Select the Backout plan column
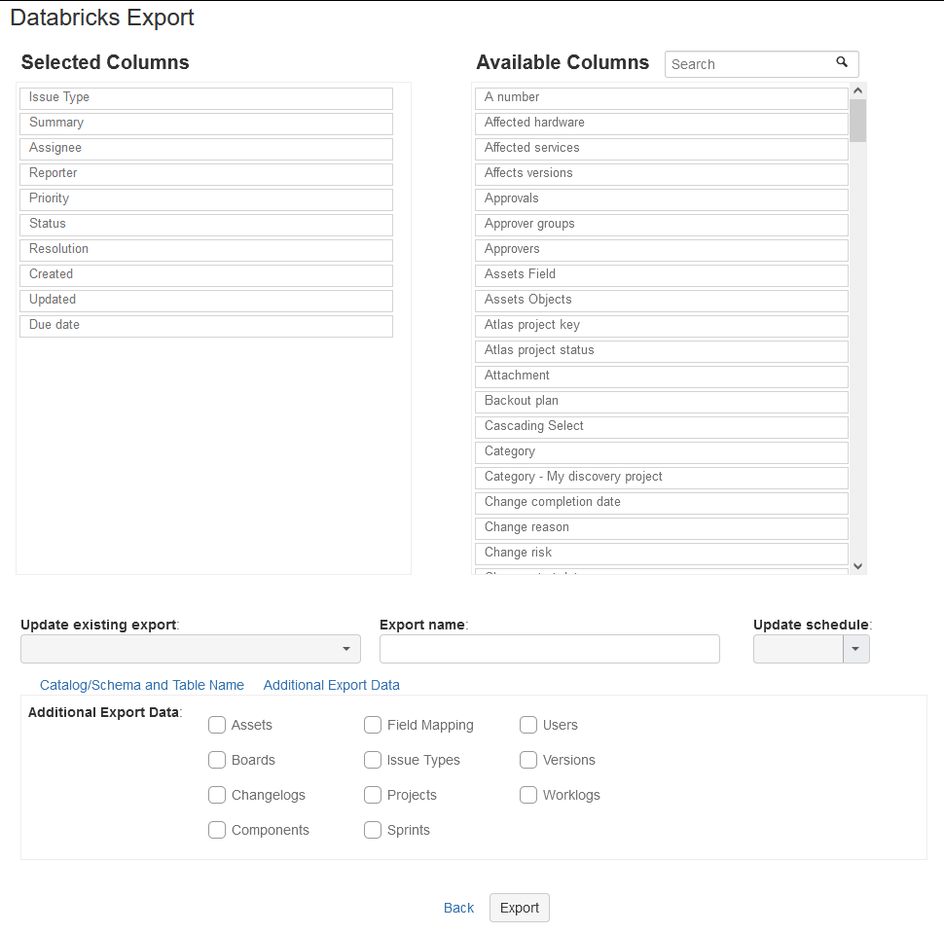Image resolution: width=944 pixels, height=933 pixels. [662, 402]
